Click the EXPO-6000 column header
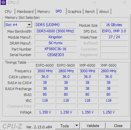131x130 pixels. (x=45, y=65)
